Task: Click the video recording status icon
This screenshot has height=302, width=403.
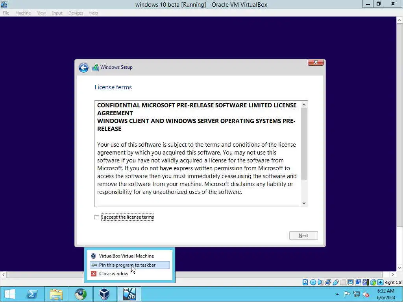Action: pos(358,282)
